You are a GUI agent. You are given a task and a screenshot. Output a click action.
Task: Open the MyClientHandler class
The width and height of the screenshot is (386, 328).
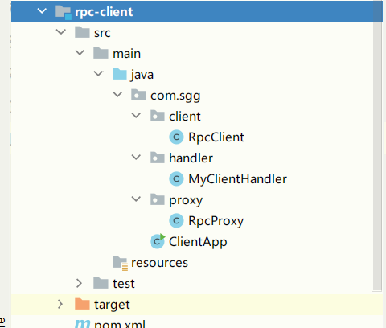coord(237,179)
